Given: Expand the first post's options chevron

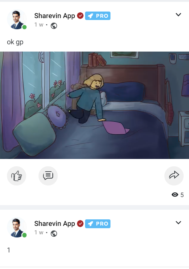Looking at the screenshot, I should coord(178,15).
